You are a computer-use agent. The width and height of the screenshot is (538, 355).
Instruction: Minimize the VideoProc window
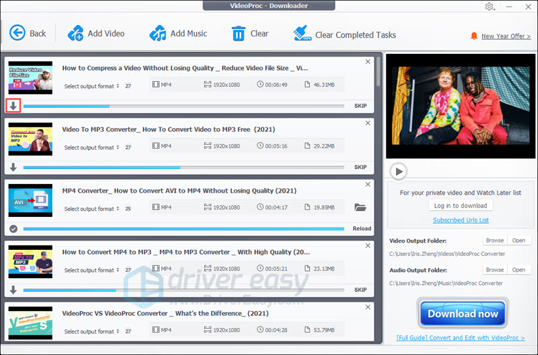point(509,7)
